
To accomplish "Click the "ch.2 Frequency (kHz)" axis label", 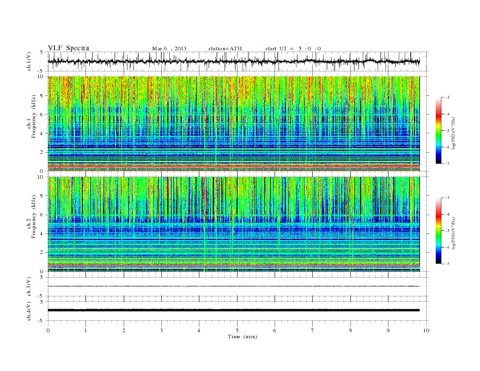I will 32,216.
